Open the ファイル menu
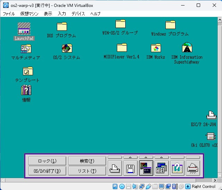The height and width of the screenshot is (190, 222). pos(9,14)
